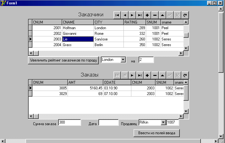Click post checkmark in Заказы navigator
Viewport: 225px width, 143px height.
coord(170,76)
